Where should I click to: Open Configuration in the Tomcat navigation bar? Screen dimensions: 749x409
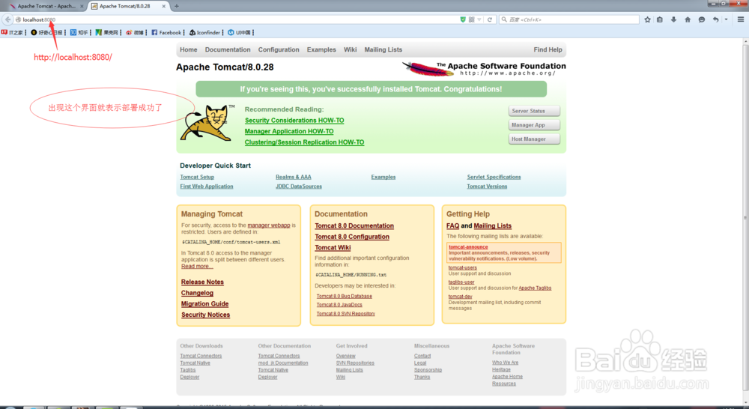pos(279,49)
